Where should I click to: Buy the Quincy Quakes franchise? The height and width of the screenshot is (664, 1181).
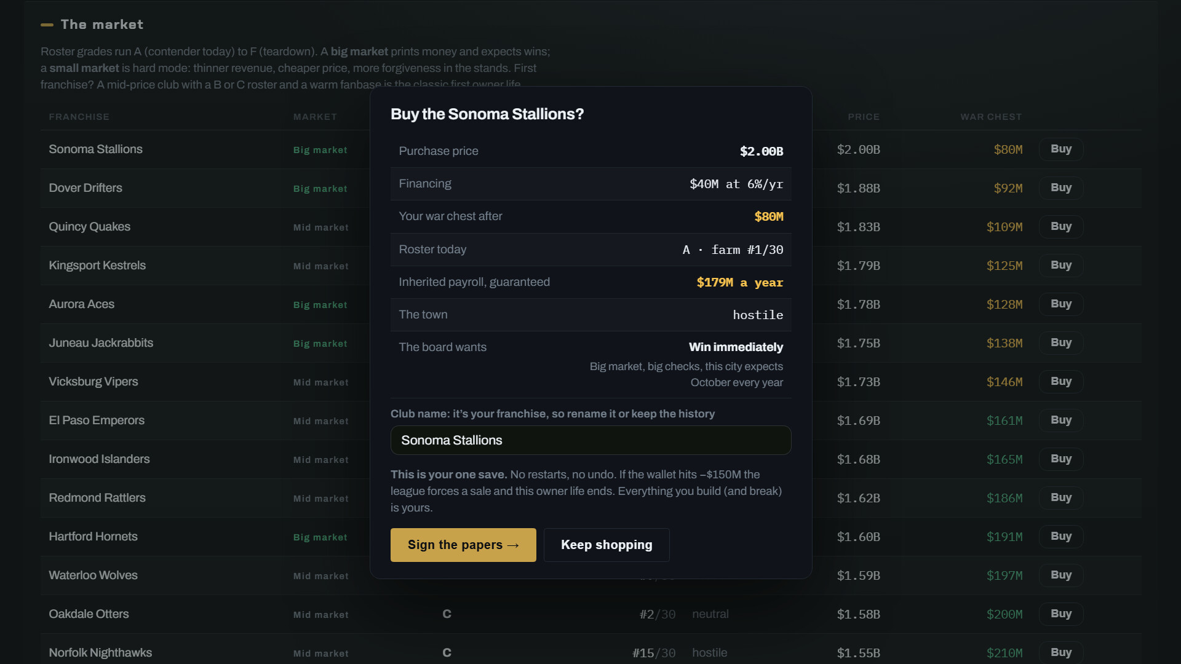point(1061,226)
